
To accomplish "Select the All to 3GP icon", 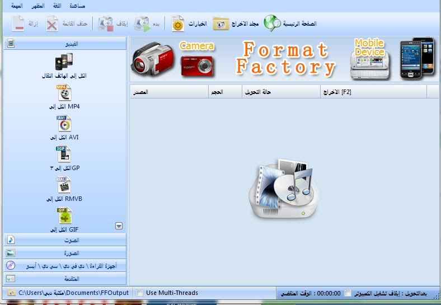I will point(64,154).
